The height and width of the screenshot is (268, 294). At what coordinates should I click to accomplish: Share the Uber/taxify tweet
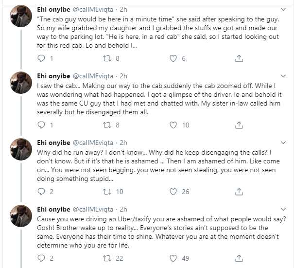(x=239, y=258)
